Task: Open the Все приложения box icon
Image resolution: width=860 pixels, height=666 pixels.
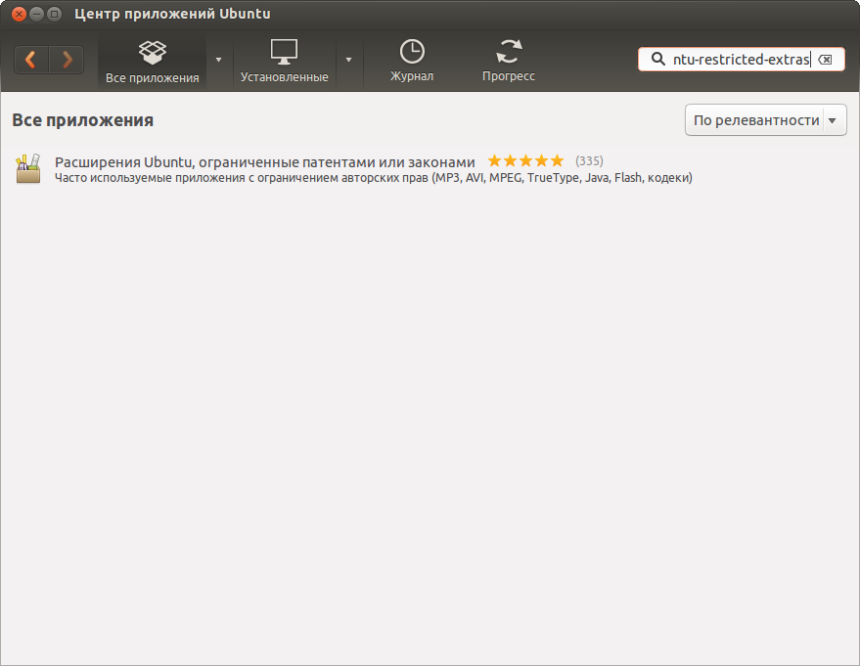Action: [x=152, y=53]
